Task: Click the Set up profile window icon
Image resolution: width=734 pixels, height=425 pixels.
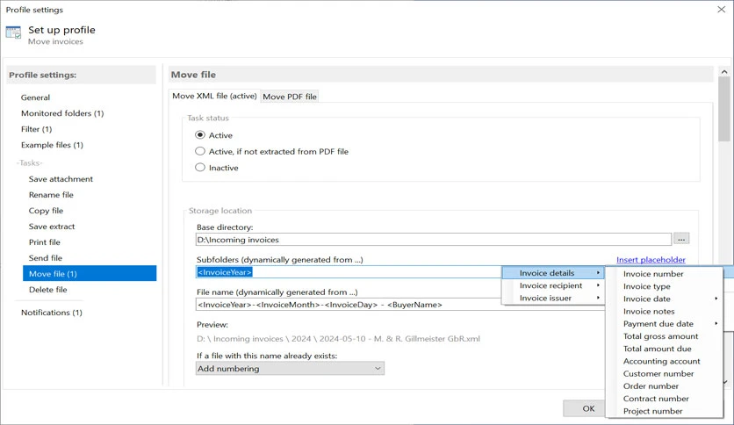Action: [13, 32]
